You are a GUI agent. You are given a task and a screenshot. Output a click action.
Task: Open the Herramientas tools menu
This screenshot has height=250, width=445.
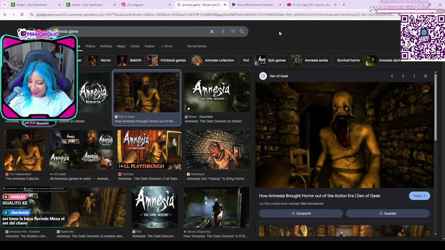coord(197,46)
